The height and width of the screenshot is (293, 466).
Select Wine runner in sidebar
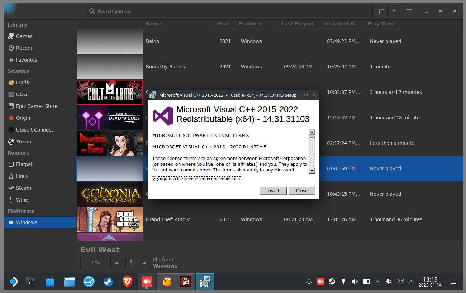pyautogui.click(x=40, y=200)
